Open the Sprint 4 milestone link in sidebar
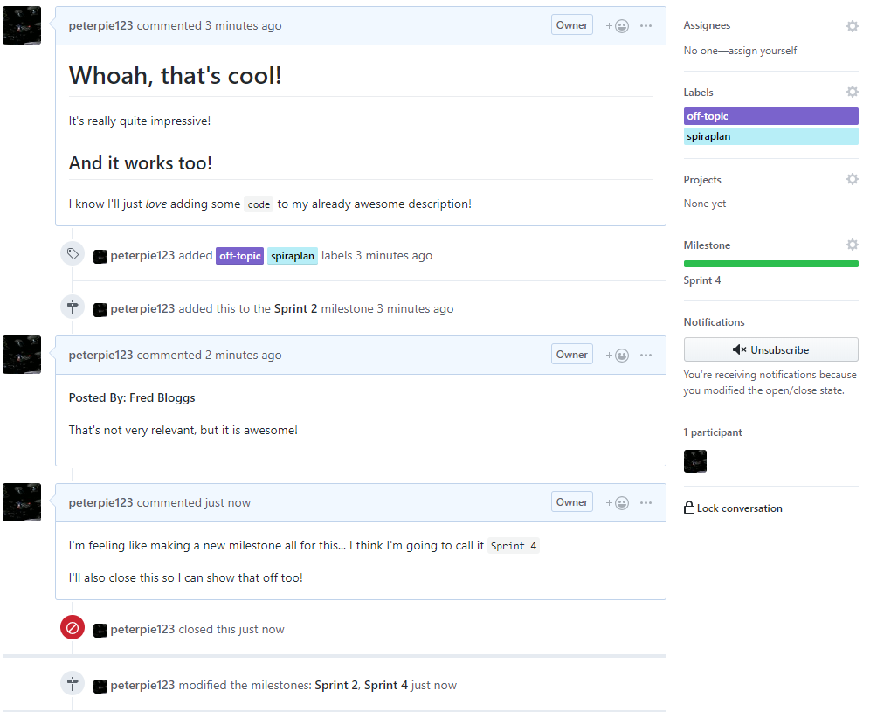877x725 pixels. coord(702,280)
